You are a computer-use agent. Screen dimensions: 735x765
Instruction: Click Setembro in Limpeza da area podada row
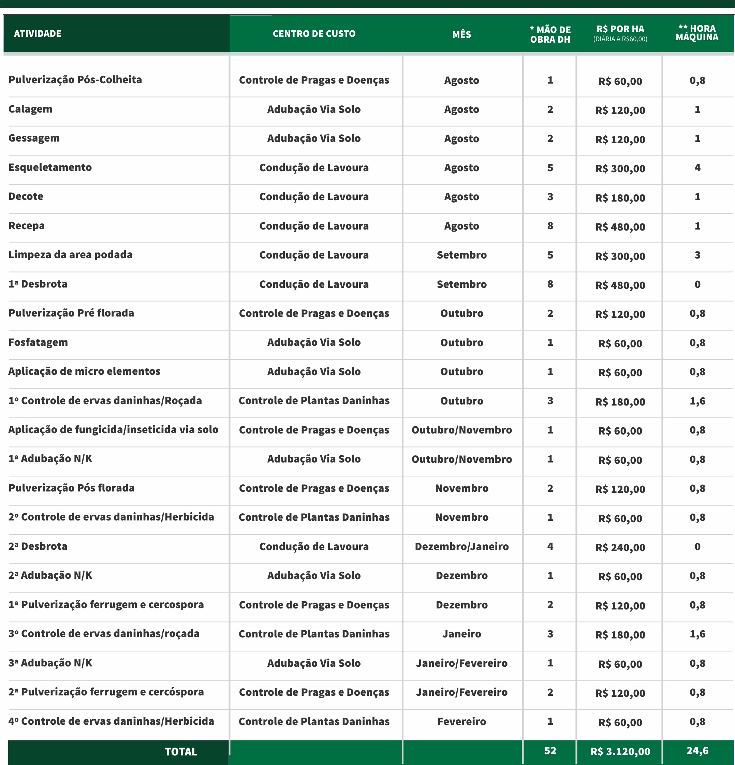coord(462,255)
